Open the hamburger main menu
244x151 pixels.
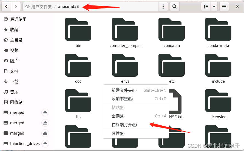[x=224, y=7]
